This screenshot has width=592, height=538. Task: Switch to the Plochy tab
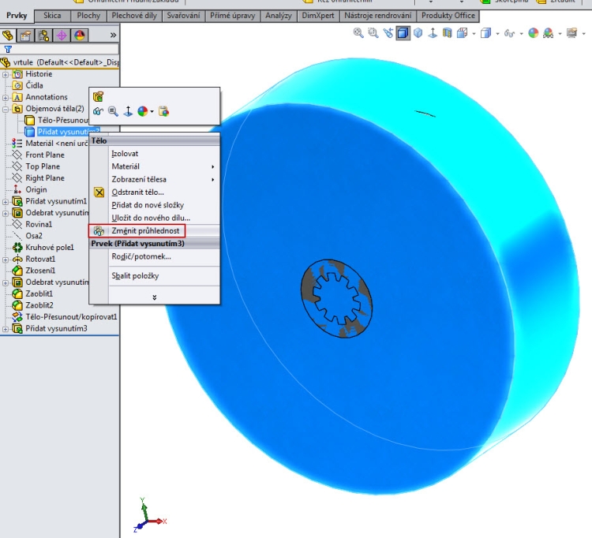tap(88, 16)
